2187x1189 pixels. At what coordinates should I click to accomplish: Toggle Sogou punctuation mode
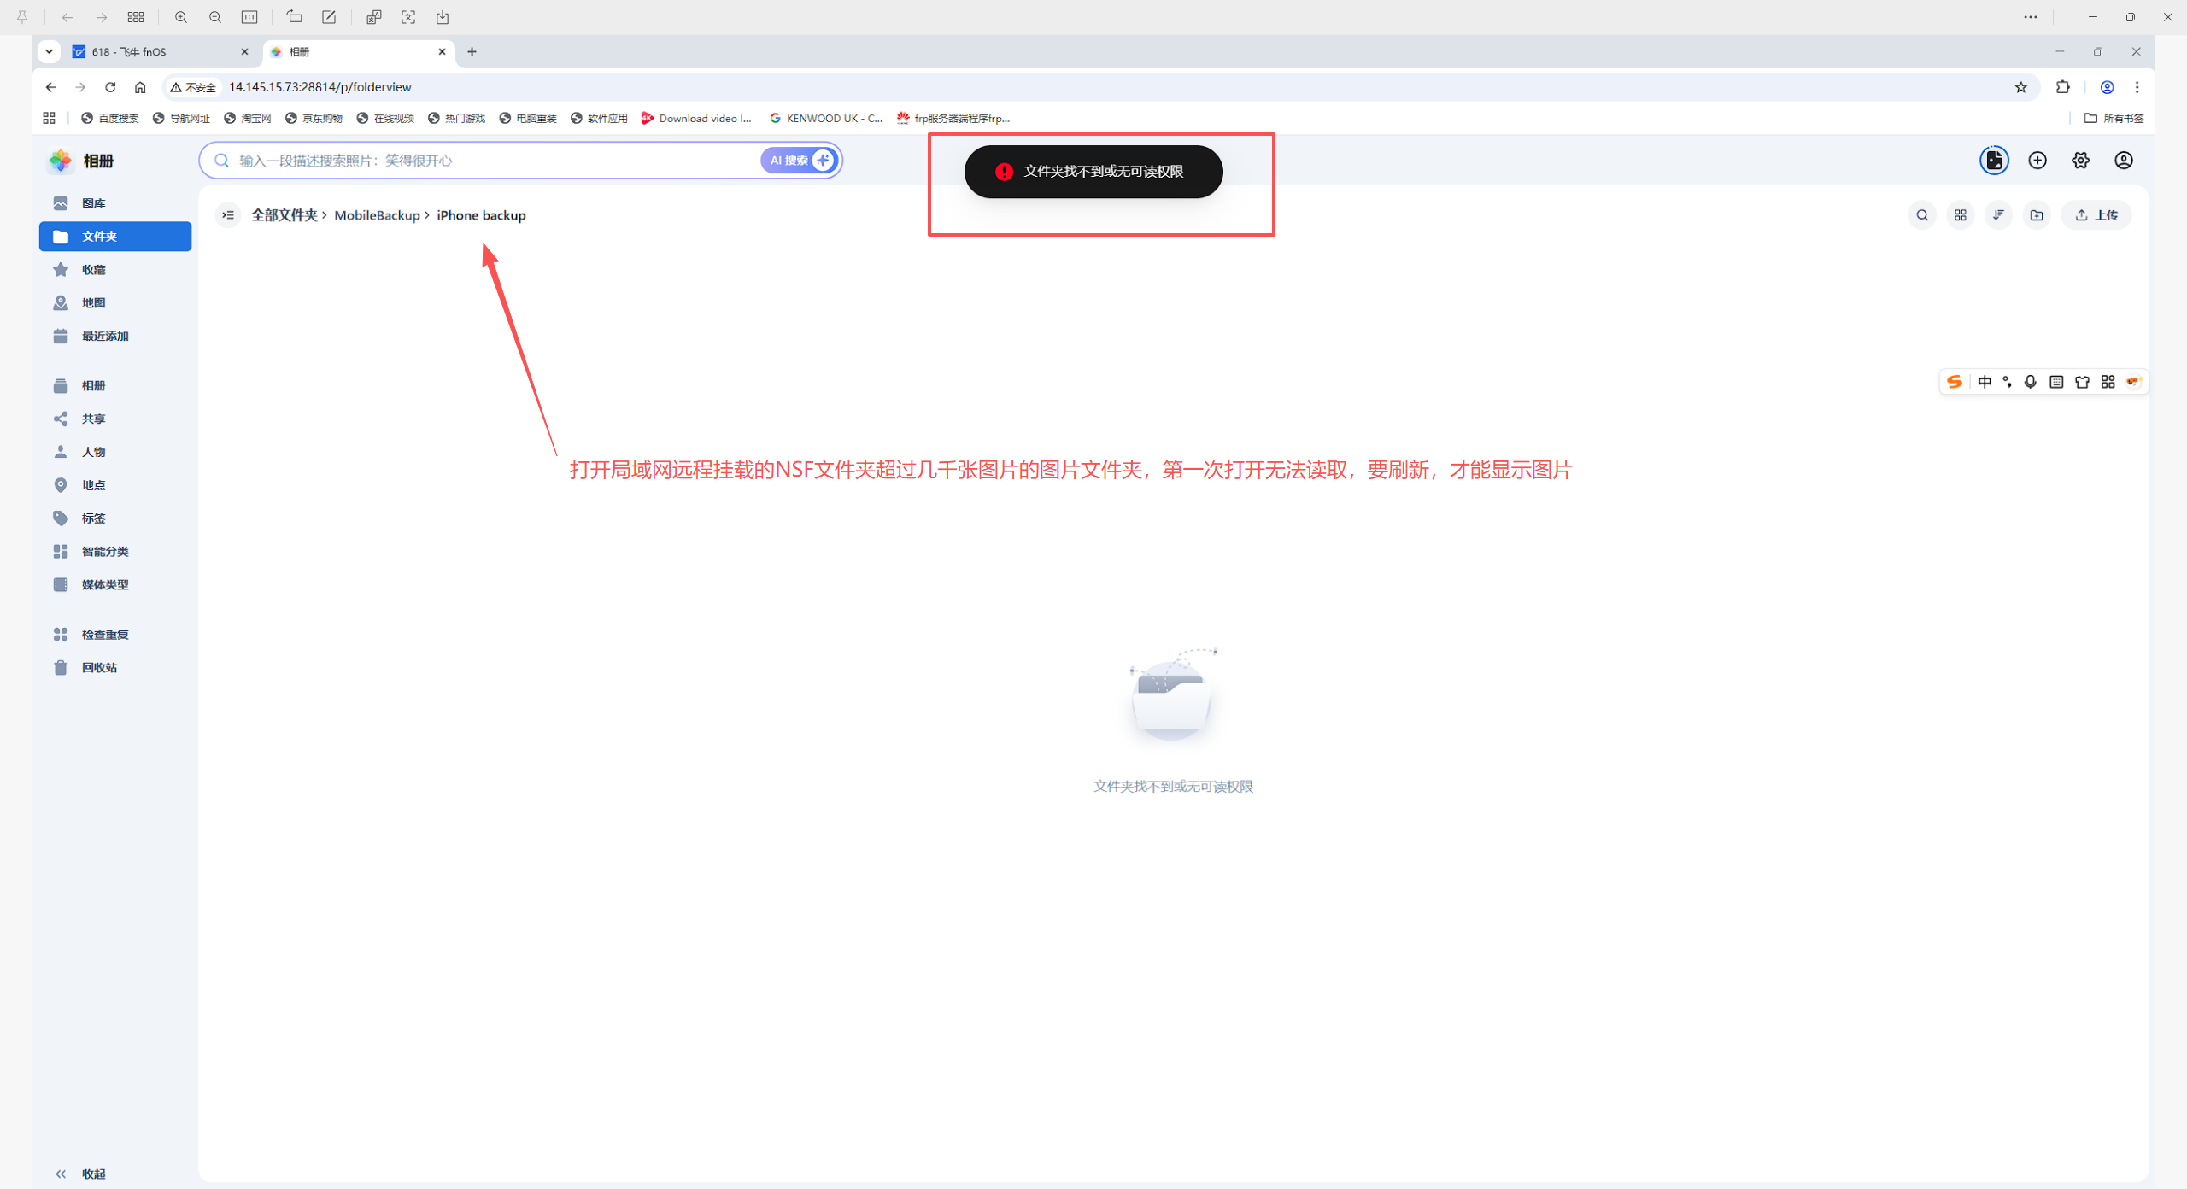click(2008, 382)
